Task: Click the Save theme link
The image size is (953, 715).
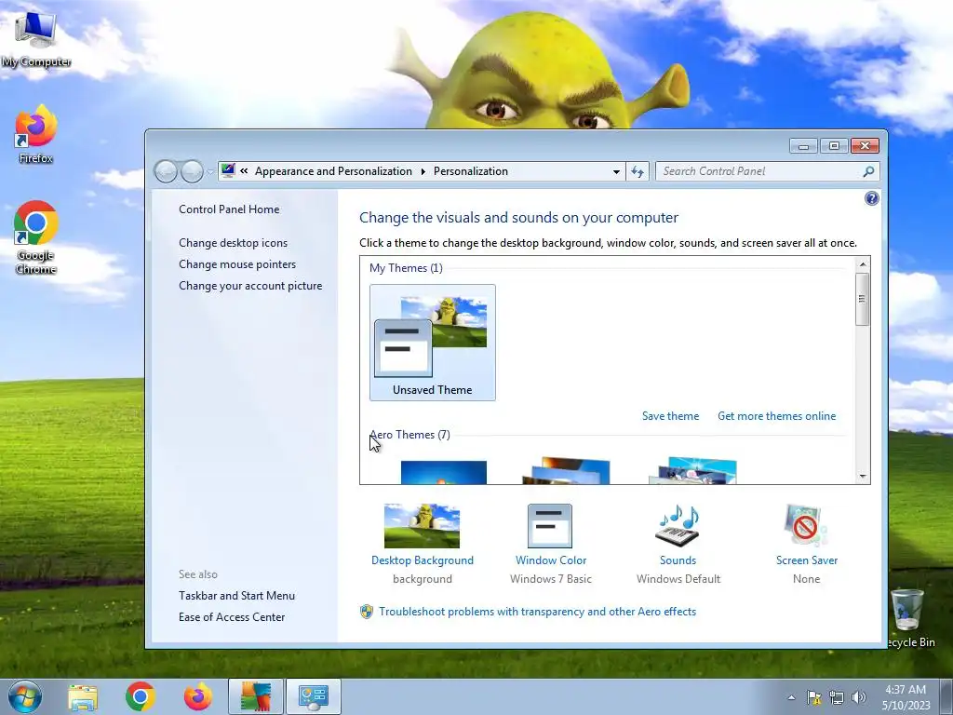Action: [670, 416]
